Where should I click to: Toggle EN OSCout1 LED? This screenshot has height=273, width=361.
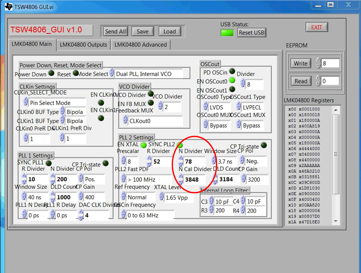pyautogui.click(x=232, y=89)
